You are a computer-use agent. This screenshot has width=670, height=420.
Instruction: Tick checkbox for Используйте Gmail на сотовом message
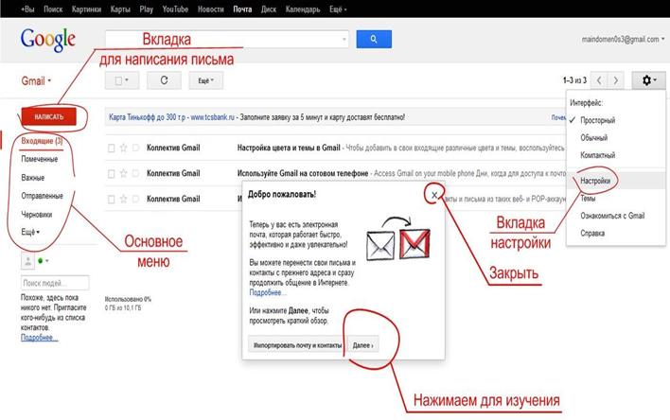111,174
